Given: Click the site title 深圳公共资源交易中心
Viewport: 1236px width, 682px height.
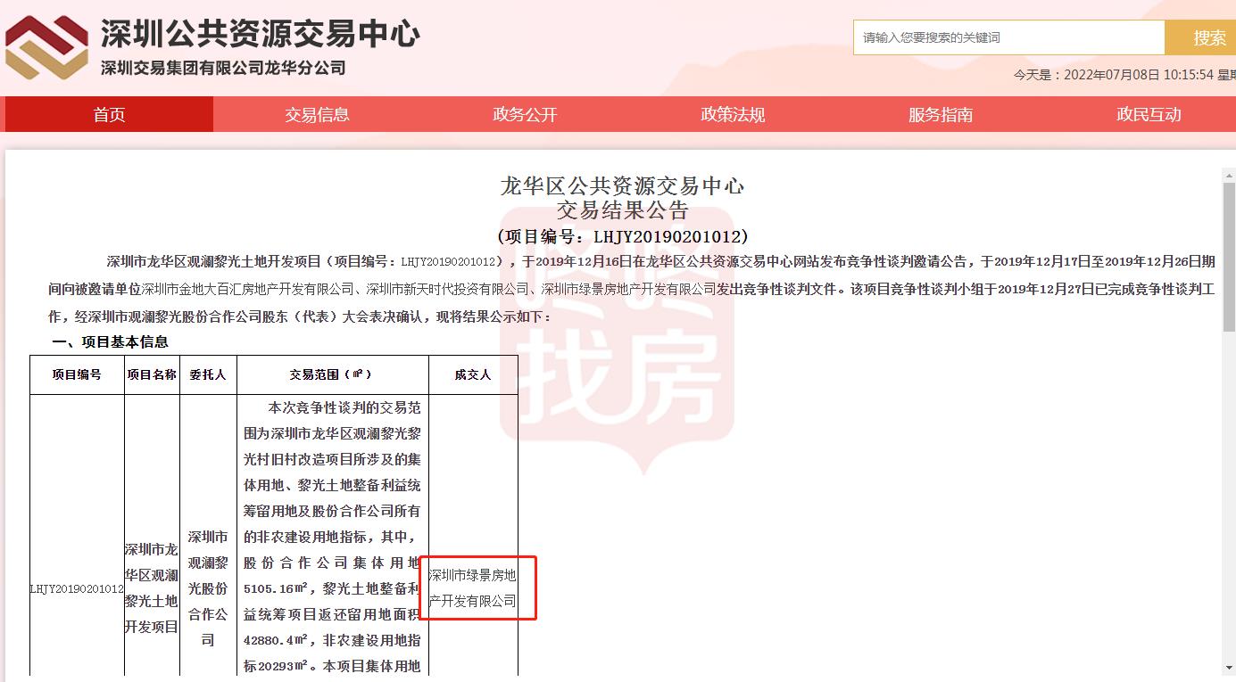Looking at the screenshot, I should coord(260,34).
